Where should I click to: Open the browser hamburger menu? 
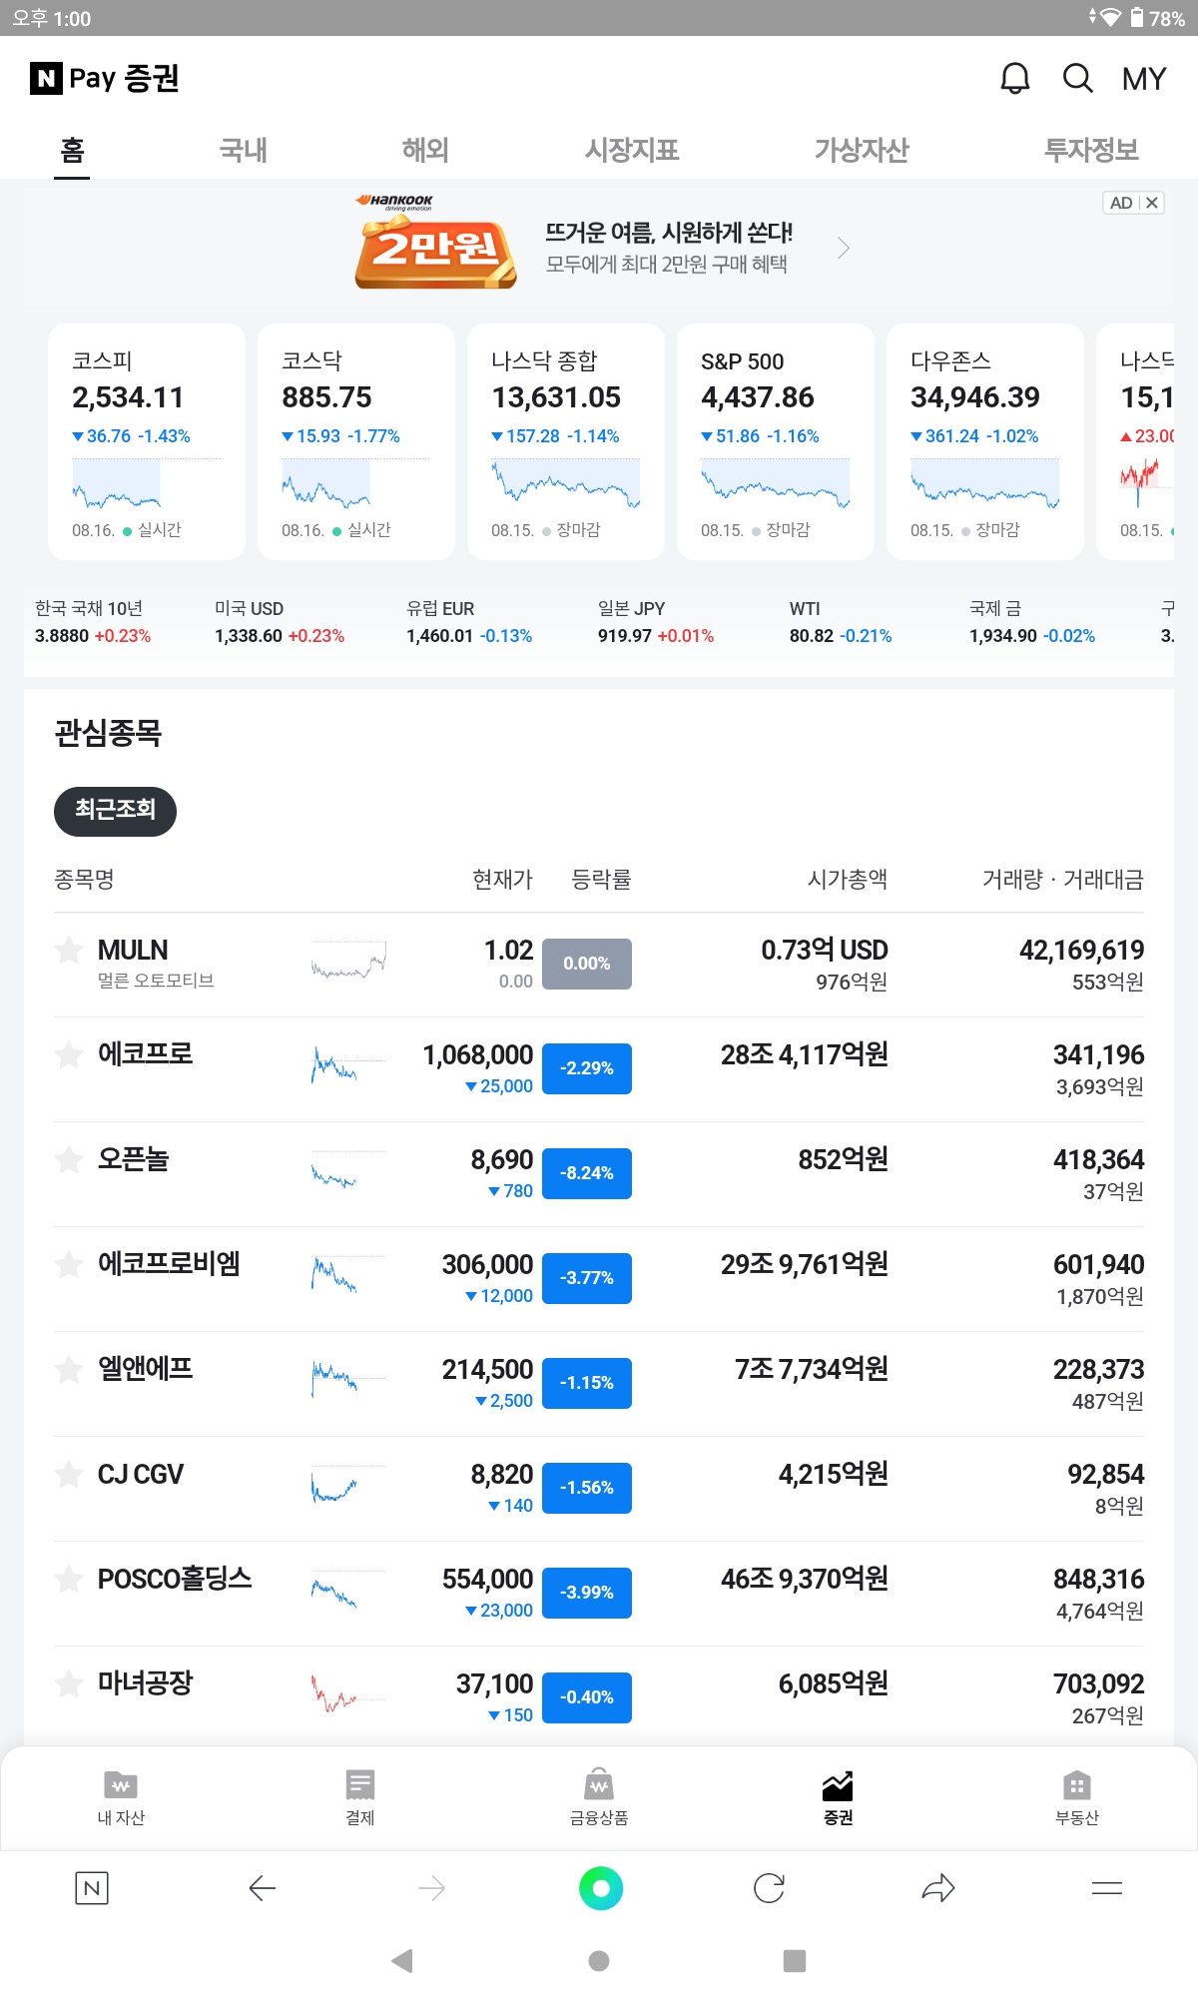point(1106,1887)
